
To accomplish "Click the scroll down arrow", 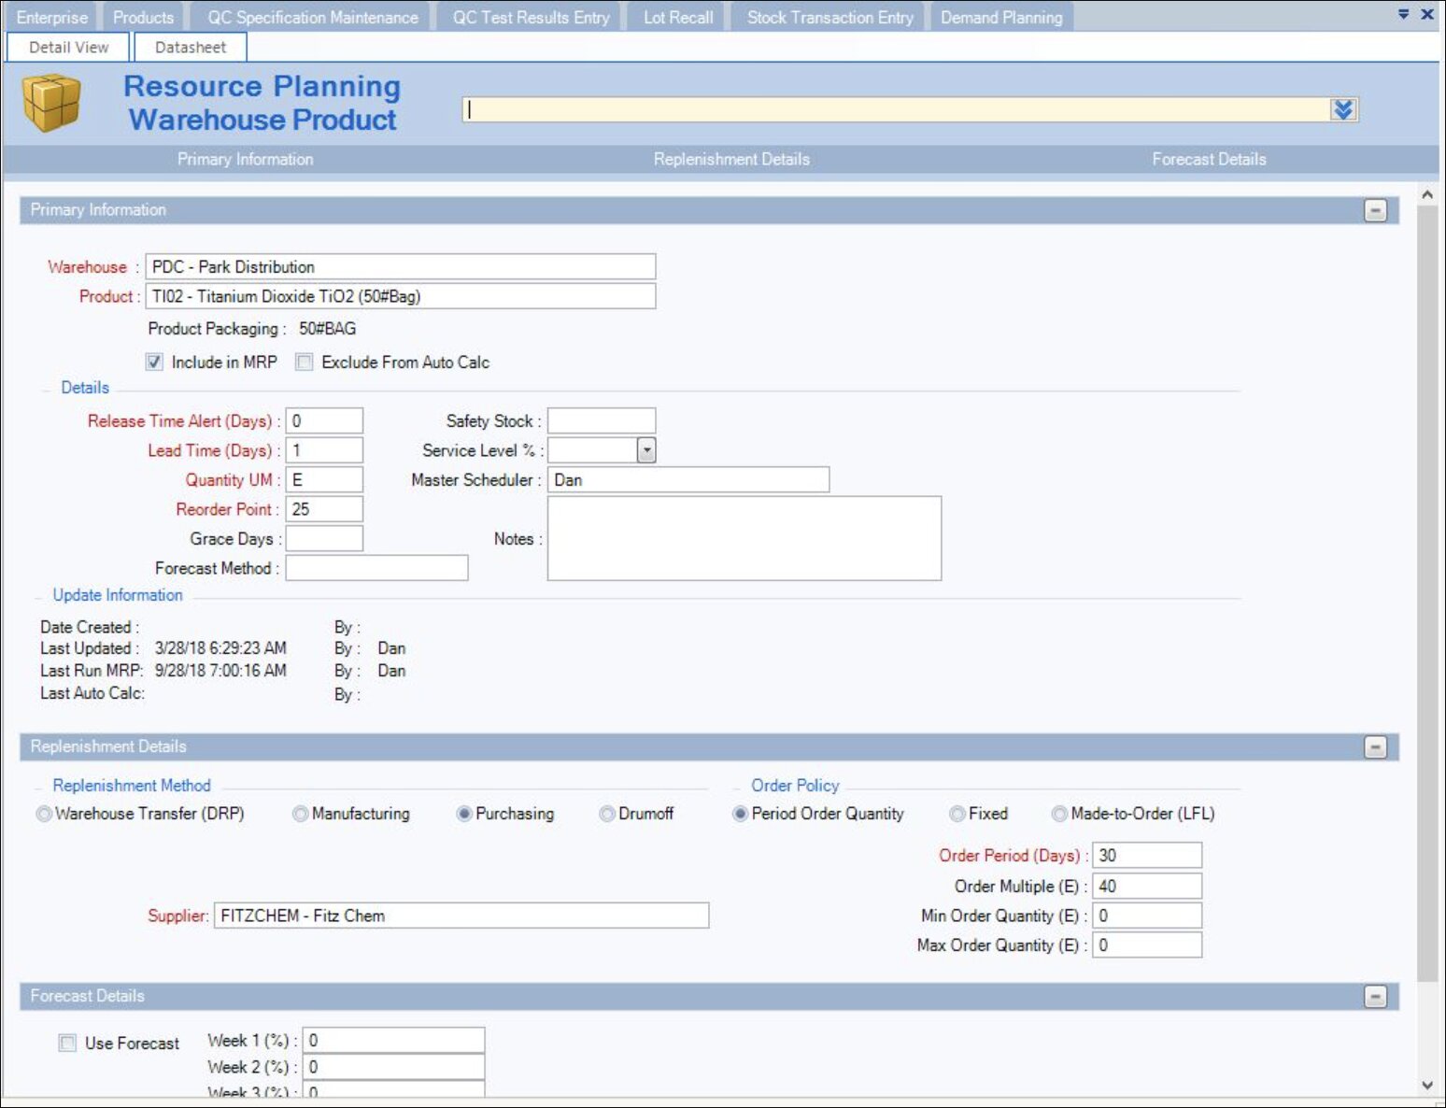I will coord(1426,1086).
